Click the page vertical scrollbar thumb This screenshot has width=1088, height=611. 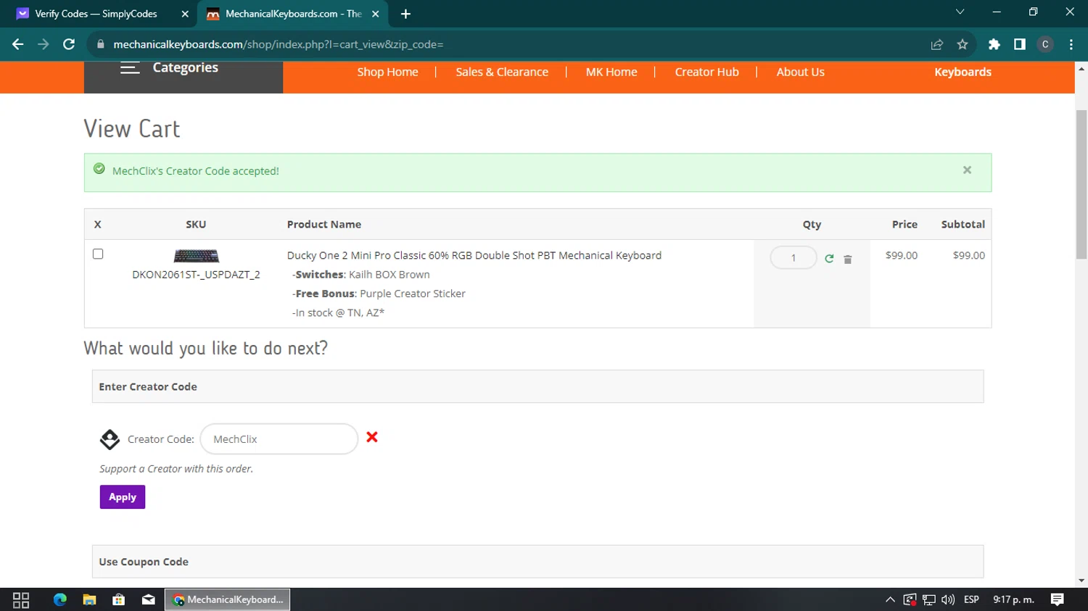pos(1081,184)
